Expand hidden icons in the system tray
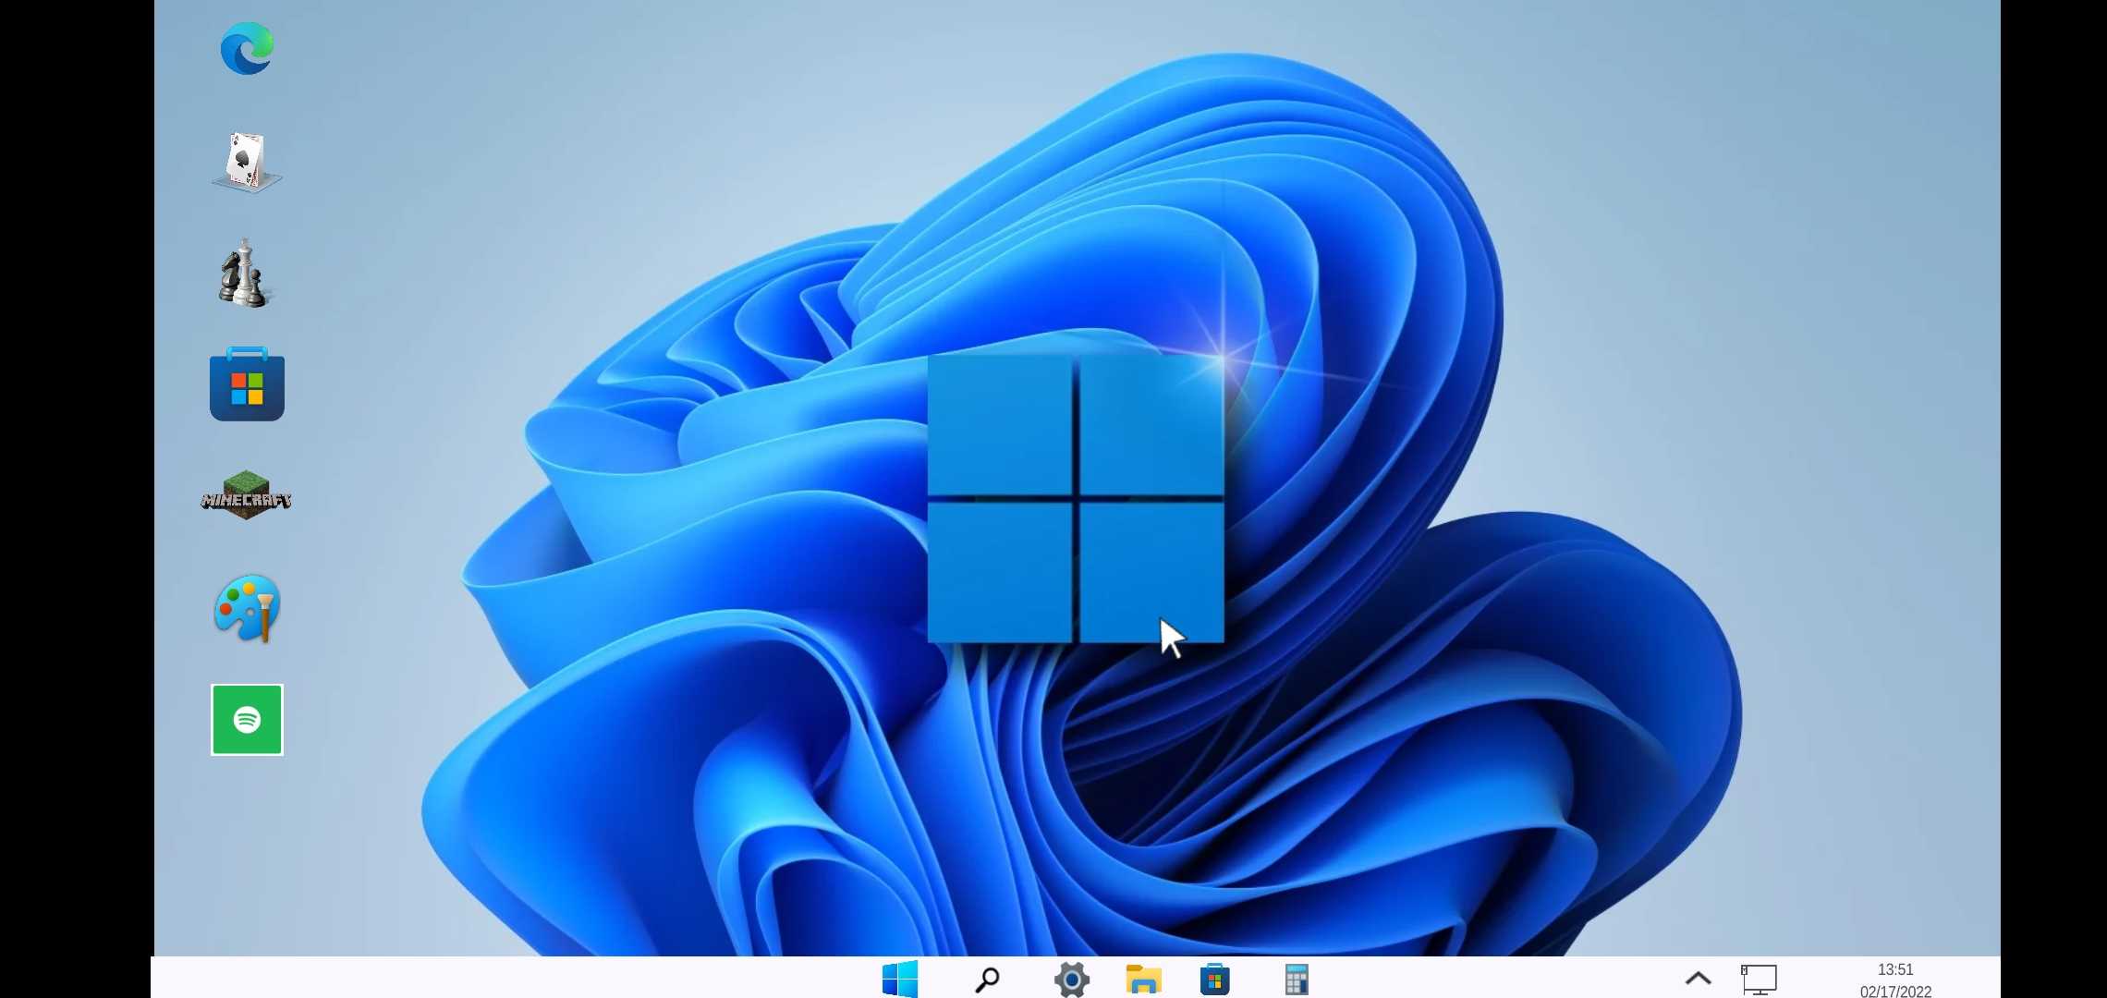The height and width of the screenshot is (998, 2107). pos(1699,978)
